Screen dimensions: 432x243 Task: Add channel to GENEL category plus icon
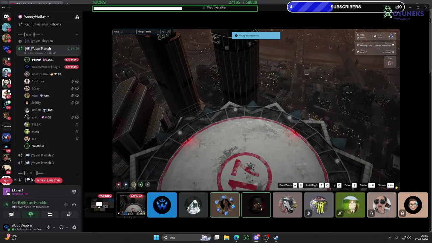click(x=77, y=173)
